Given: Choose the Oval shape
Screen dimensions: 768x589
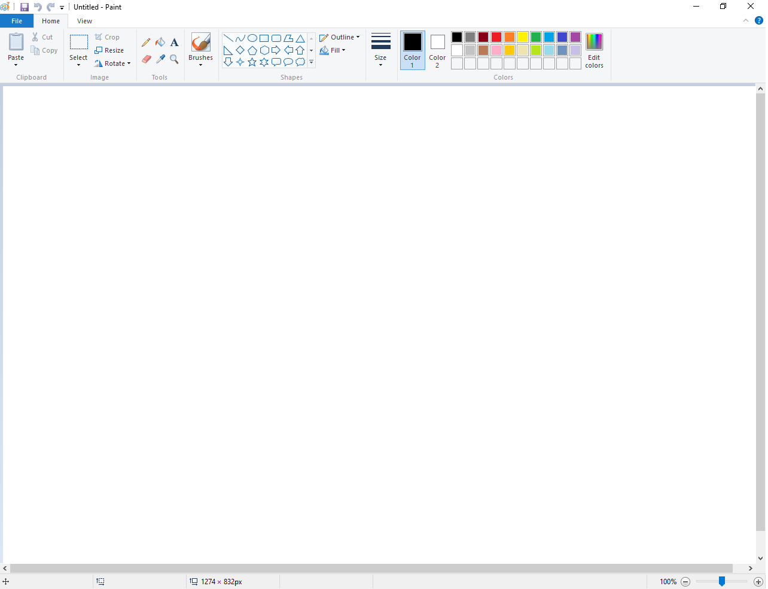Looking at the screenshot, I should pyautogui.click(x=252, y=38).
